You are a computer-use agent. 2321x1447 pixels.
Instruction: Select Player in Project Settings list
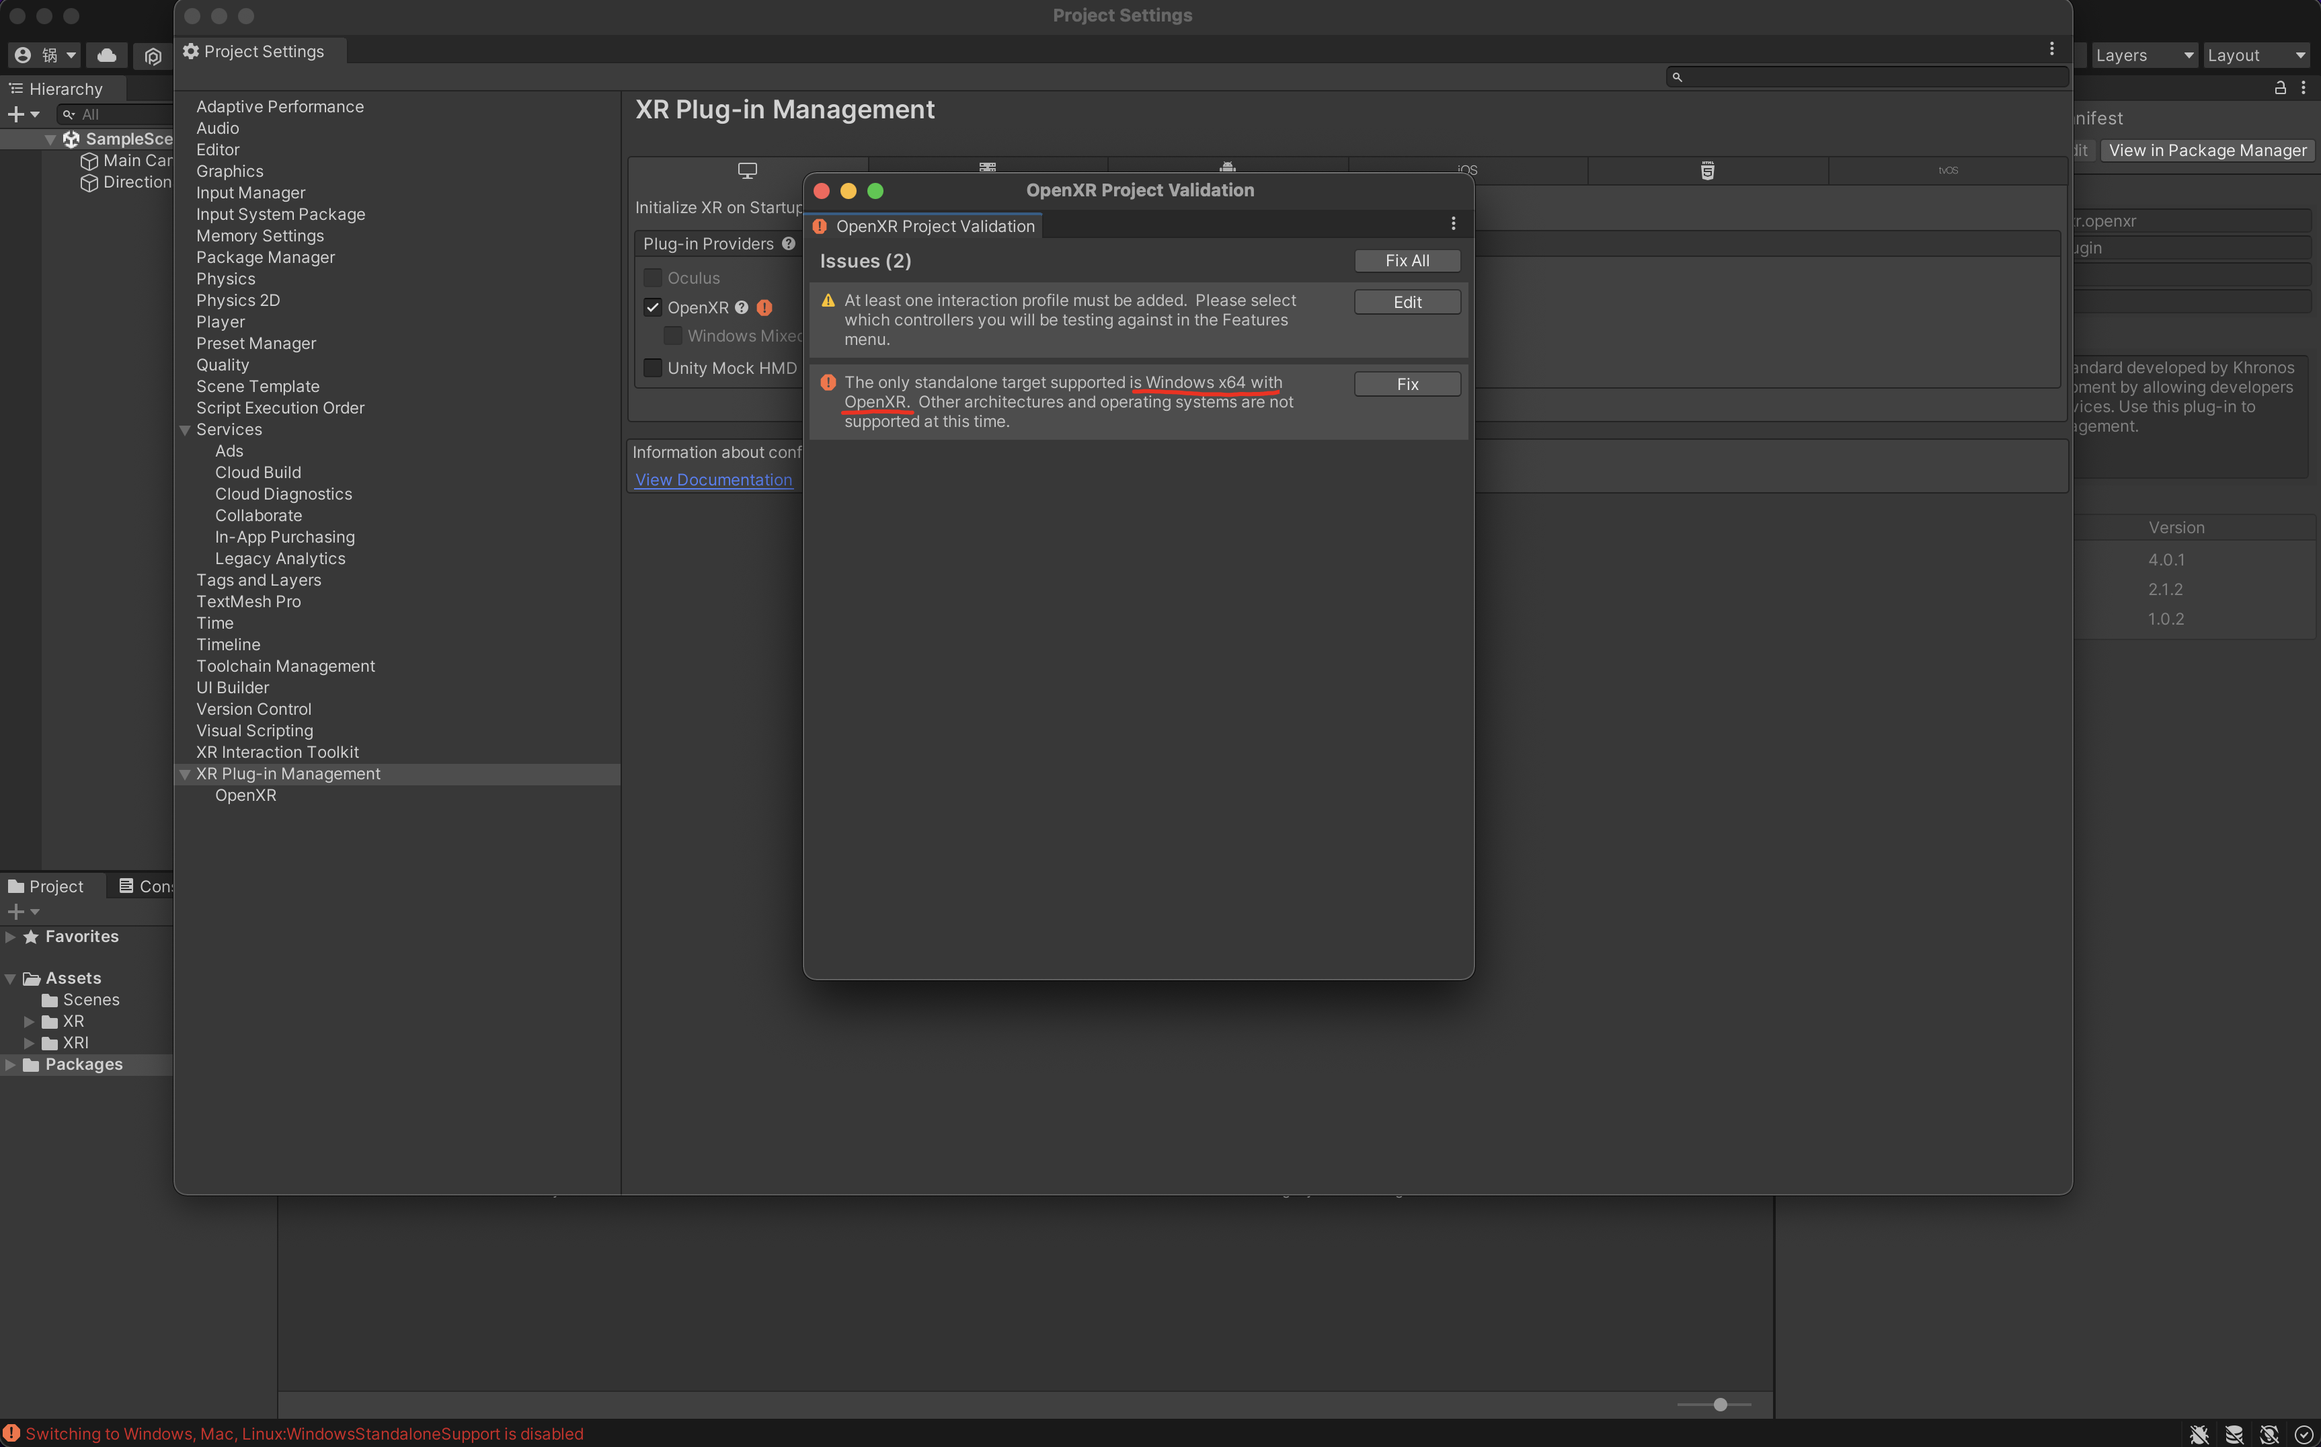click(220, 321)
